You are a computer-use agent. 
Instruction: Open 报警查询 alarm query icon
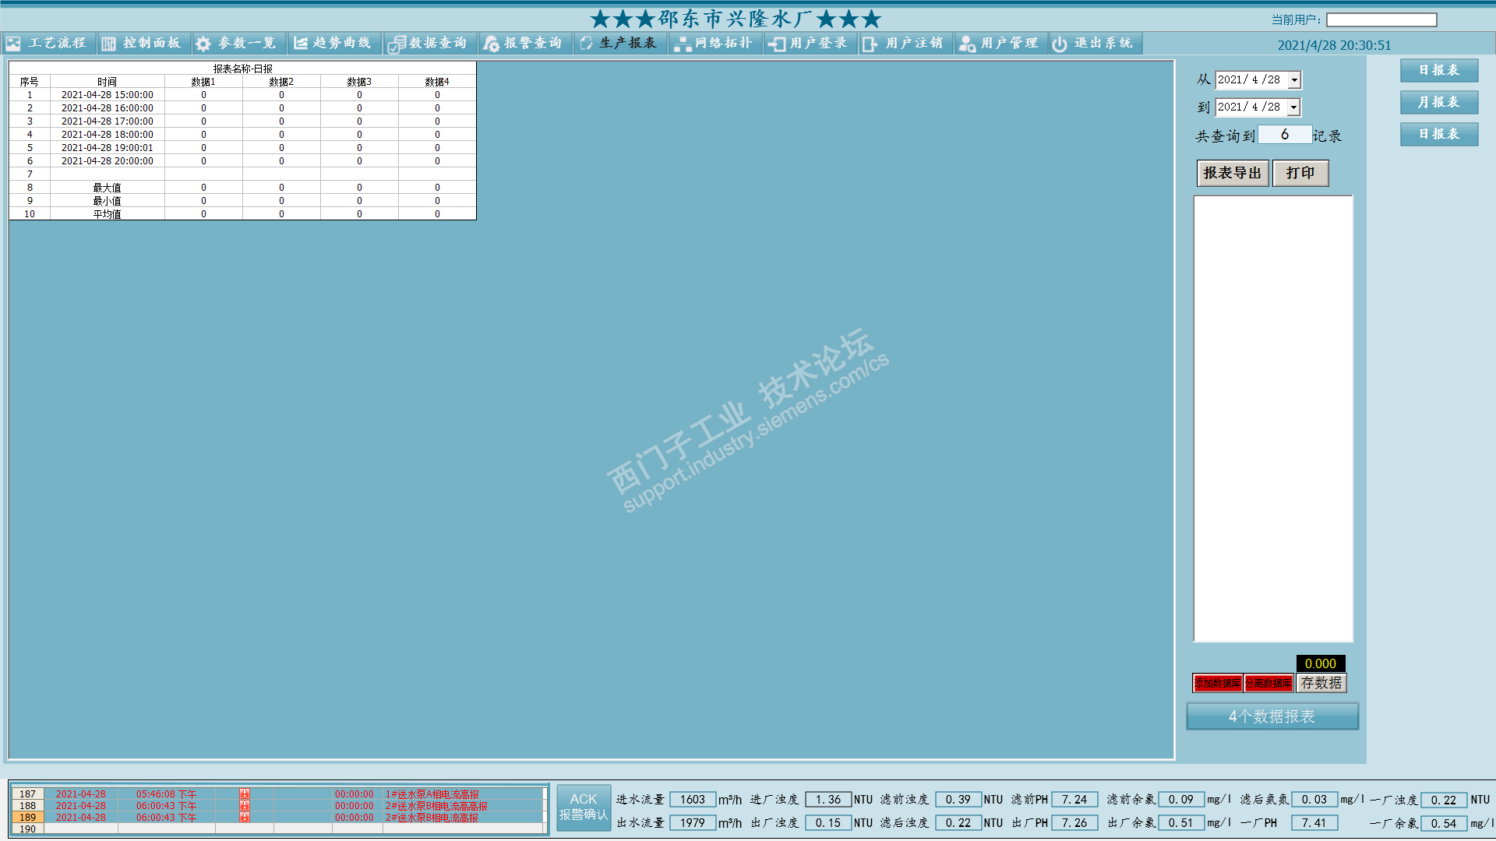coord(491,44)
